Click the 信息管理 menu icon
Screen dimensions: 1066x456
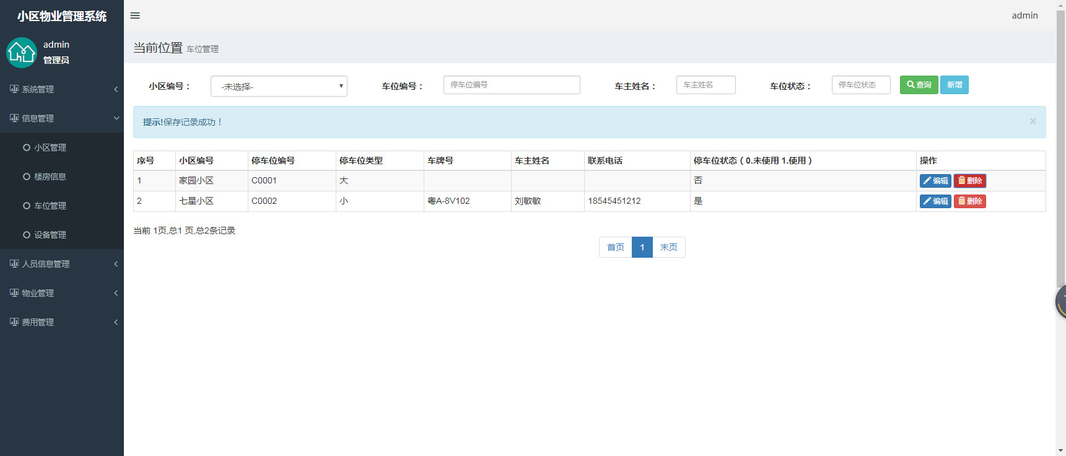(14, 118)
